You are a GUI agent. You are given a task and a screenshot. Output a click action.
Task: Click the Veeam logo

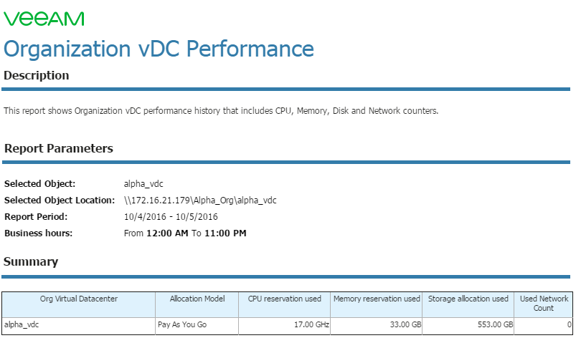44,19
